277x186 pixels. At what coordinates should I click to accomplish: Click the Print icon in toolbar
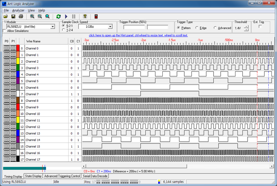click(21, 16)
